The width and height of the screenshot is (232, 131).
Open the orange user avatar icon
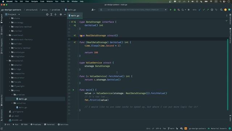pos(225,10)
